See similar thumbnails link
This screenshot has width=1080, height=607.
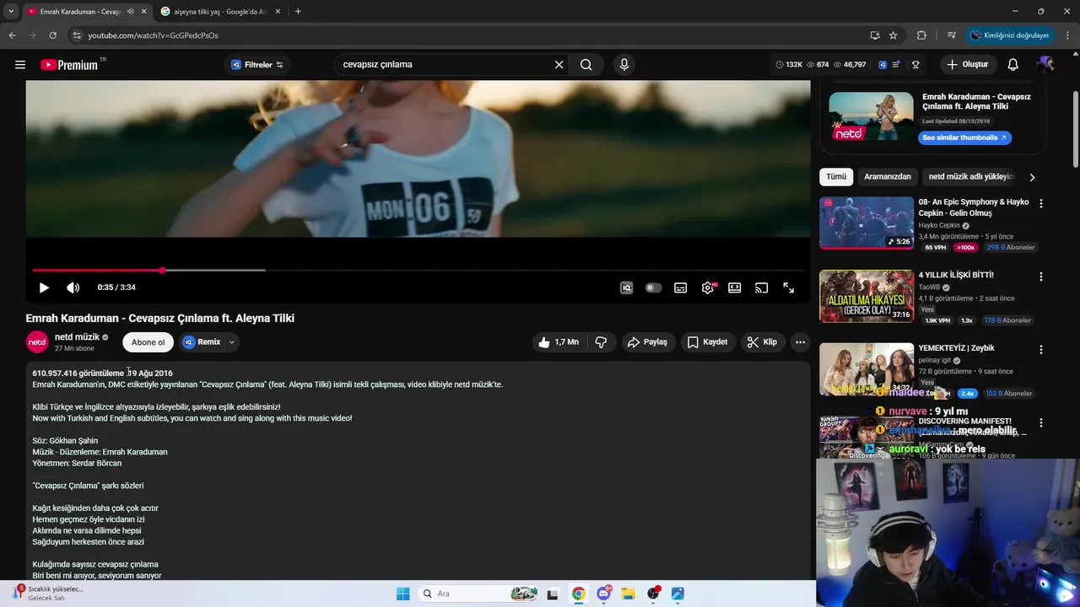click(x=964, y=137)
